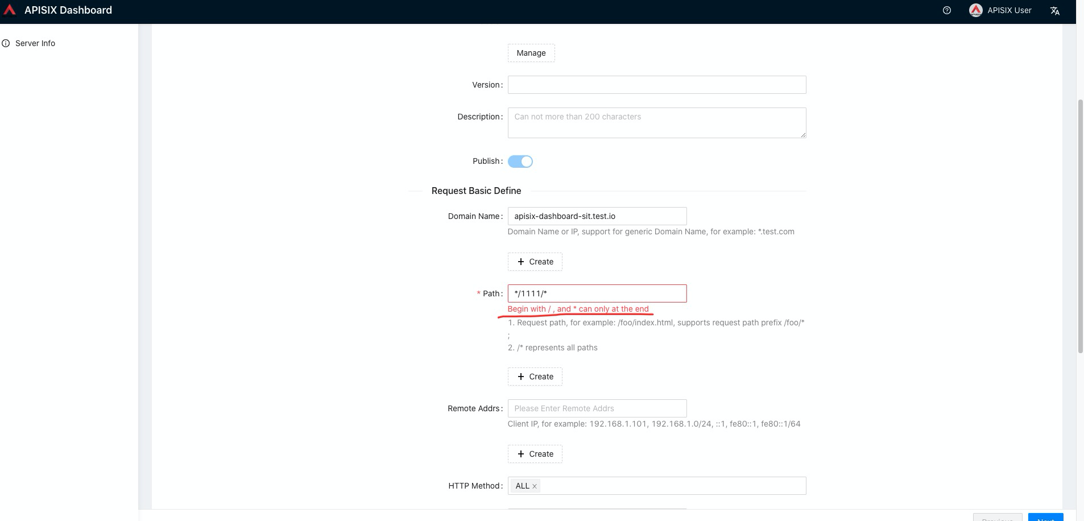Open help via the question mark icon
Viewport: 1084px width, 521px height.
click(x=946, y=10)
